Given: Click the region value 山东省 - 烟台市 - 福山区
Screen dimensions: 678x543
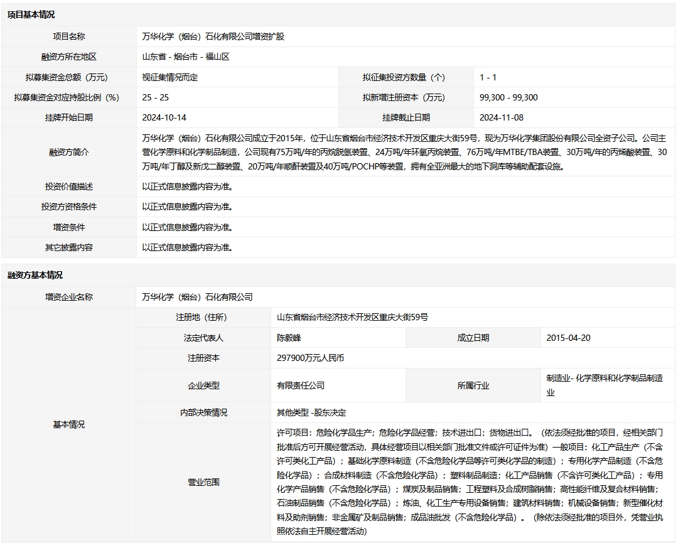Looking at the screenshot, I should (x=185, y=56).
